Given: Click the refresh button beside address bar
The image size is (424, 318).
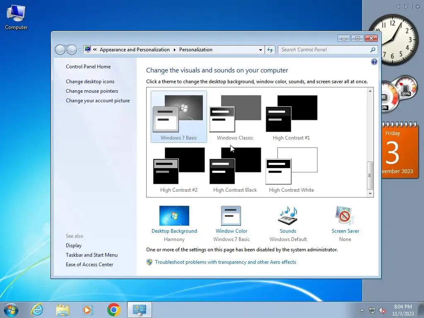Looking at the screenshot, I should (270, 50).
